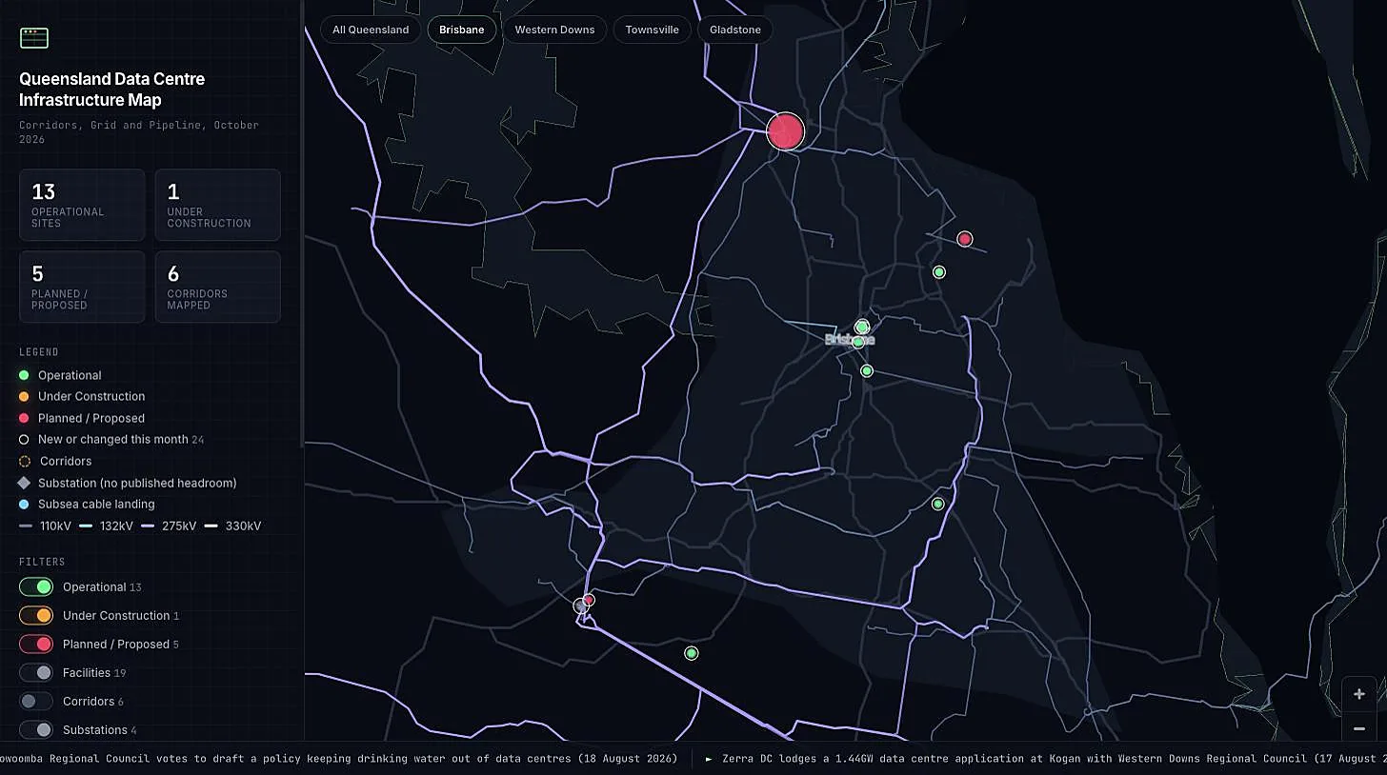
Task: Toggle the Planned / Proposed filter switch
Action: [x=36, y=645]
